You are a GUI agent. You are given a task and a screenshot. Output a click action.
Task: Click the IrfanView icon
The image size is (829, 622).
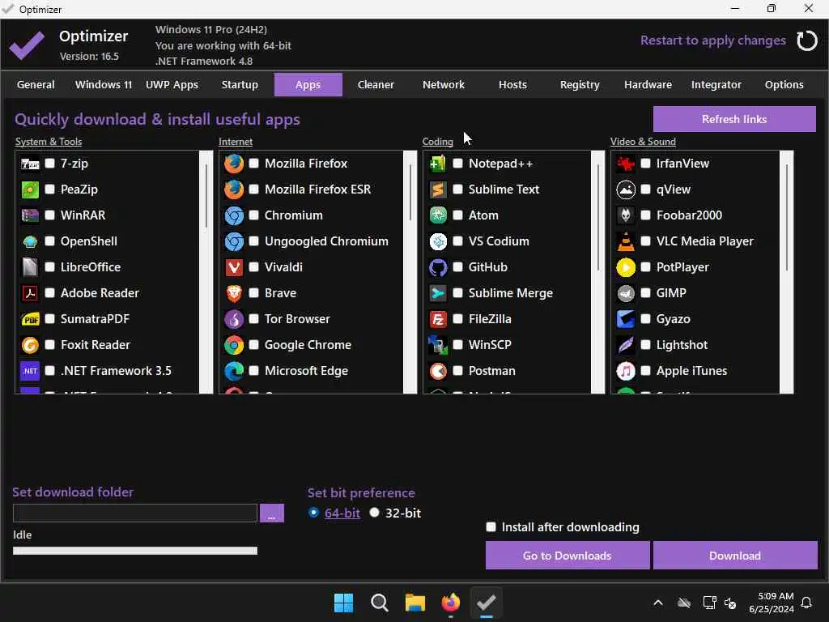[626, 164]
